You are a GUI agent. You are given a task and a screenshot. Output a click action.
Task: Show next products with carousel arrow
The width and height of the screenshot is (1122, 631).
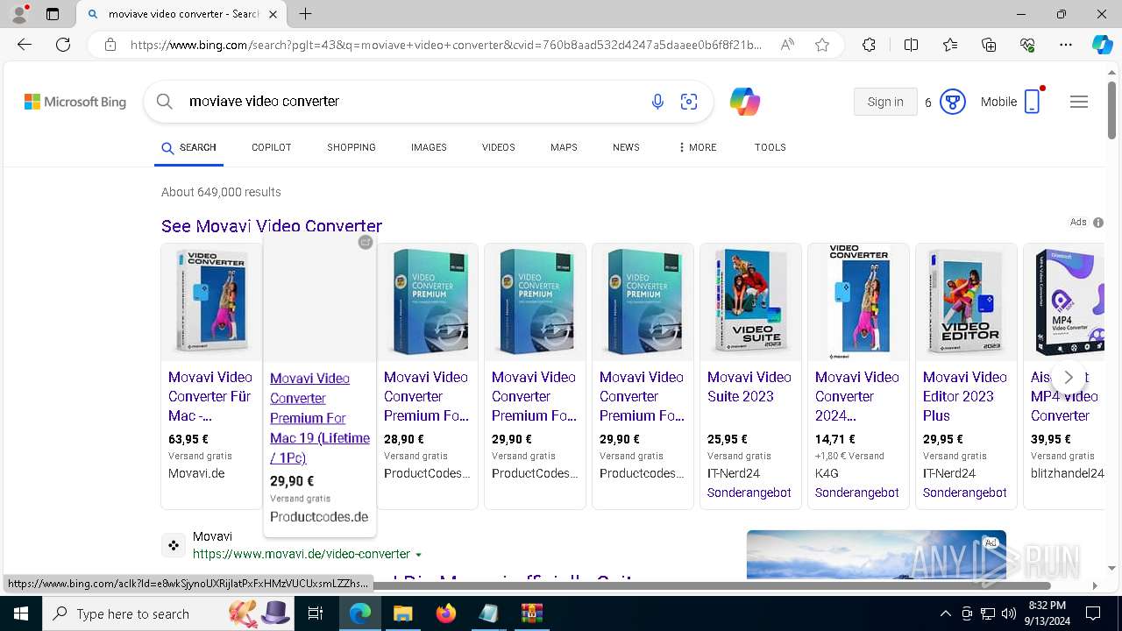coord(1068,377)
